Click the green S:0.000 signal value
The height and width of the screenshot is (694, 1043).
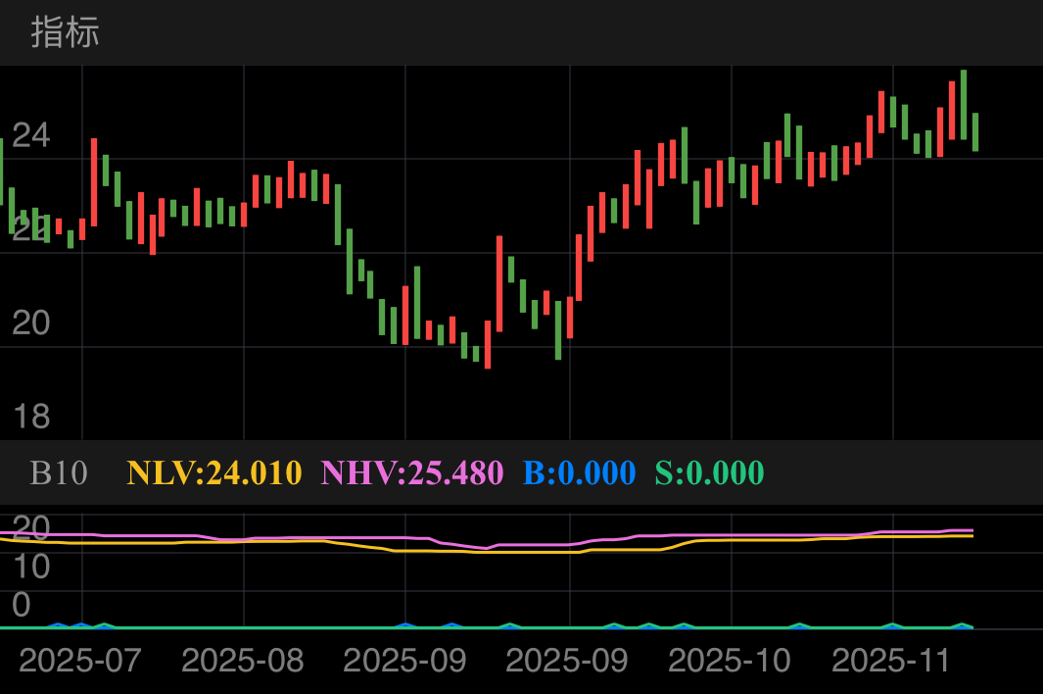tap(709, 472)
